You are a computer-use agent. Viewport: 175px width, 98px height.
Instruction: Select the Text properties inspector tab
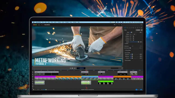coord(139,28)
